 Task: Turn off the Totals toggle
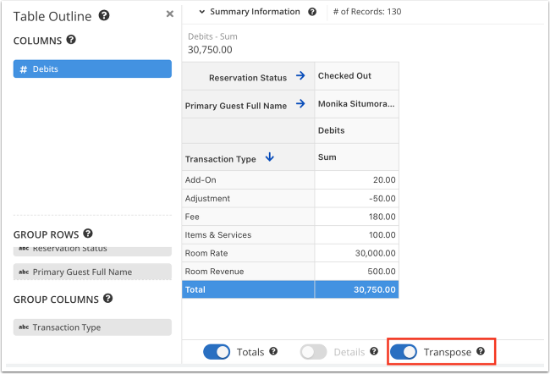coord(217,351)
